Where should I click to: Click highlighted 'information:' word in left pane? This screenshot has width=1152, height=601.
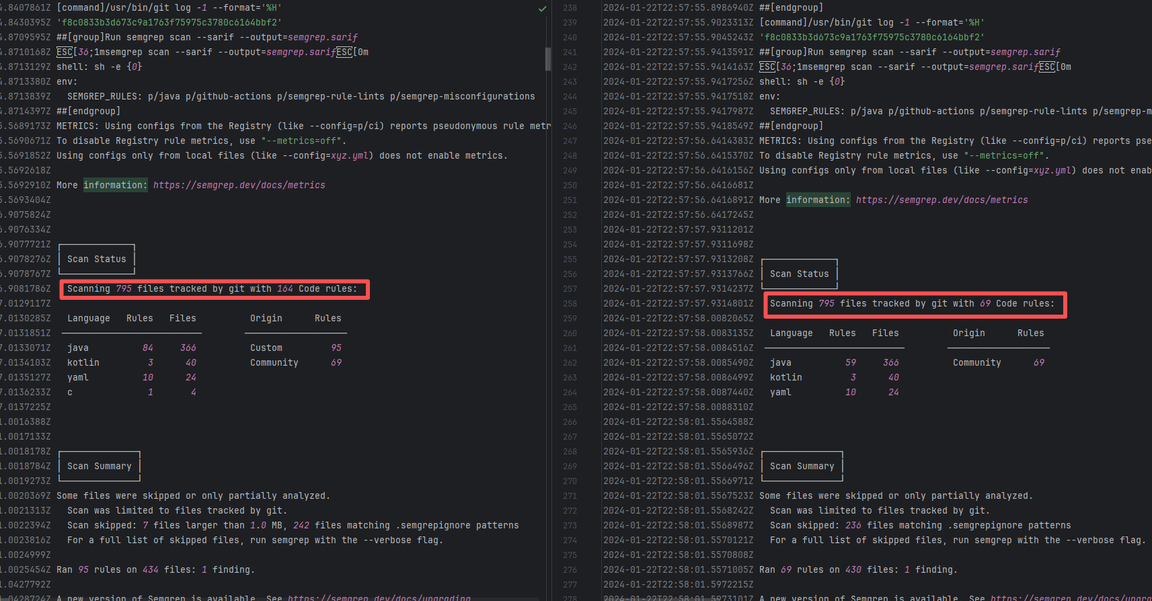114,185
